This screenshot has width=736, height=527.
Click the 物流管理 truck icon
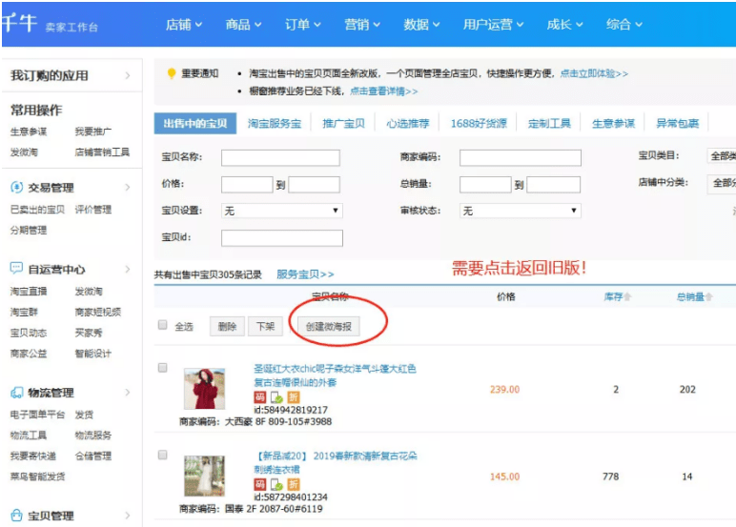click(16, 393)
